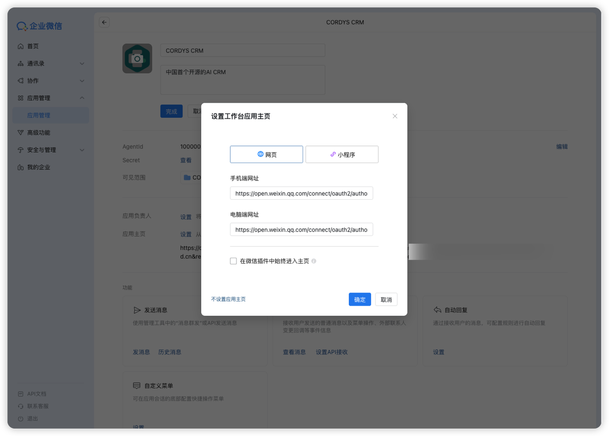Click the 首页 home icon
609x436 pixels.
coord(20,46)
